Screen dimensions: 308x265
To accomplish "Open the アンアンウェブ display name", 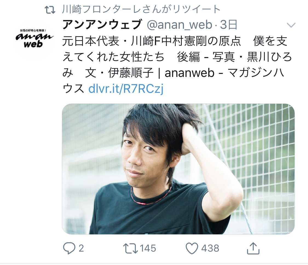I will [x=102, y=25].
